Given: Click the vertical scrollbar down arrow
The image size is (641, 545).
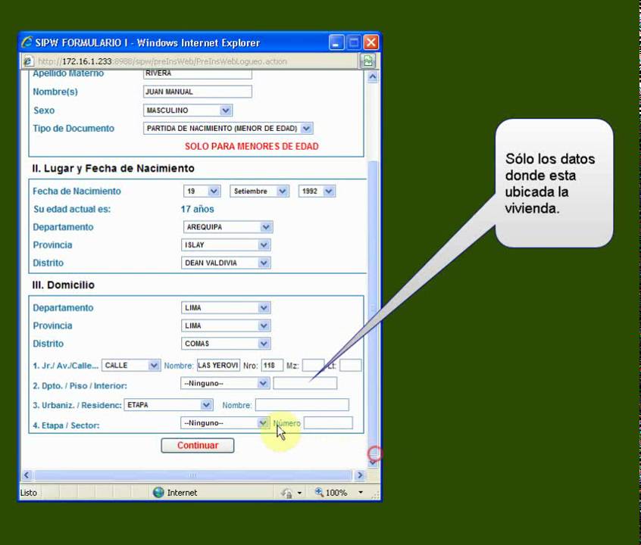Looking at the screenshot, I should tap(373, 462).
